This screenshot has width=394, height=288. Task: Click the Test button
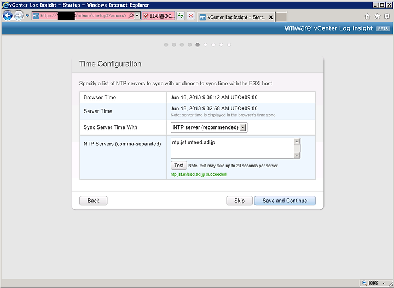[179, 166]
